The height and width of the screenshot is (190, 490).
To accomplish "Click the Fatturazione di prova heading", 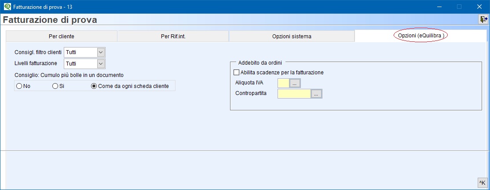I will (50, 20).
